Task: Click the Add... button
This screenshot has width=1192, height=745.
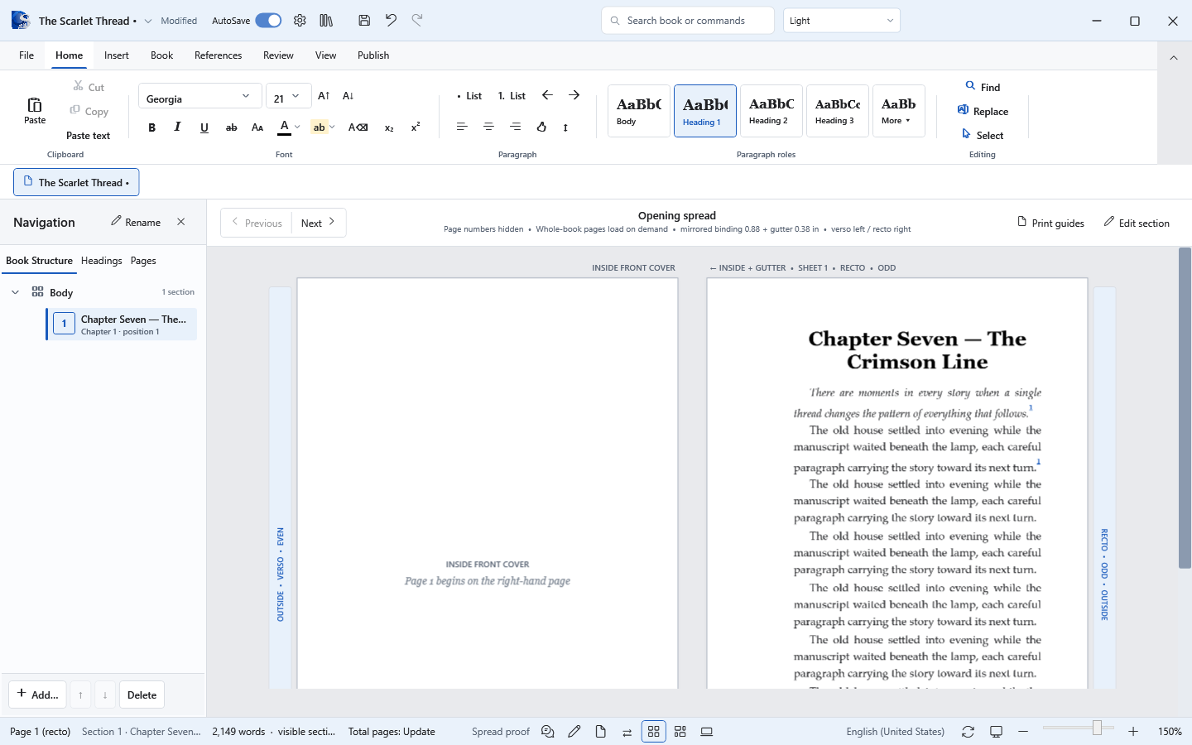Action: [x=37, y=695]
